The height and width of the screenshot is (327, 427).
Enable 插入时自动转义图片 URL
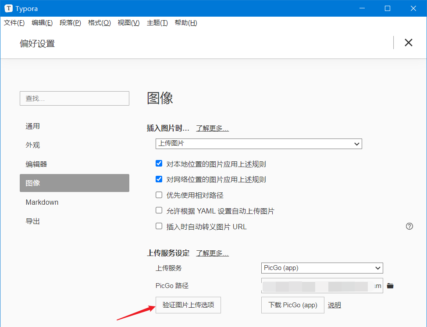click(x=159, y=226)
